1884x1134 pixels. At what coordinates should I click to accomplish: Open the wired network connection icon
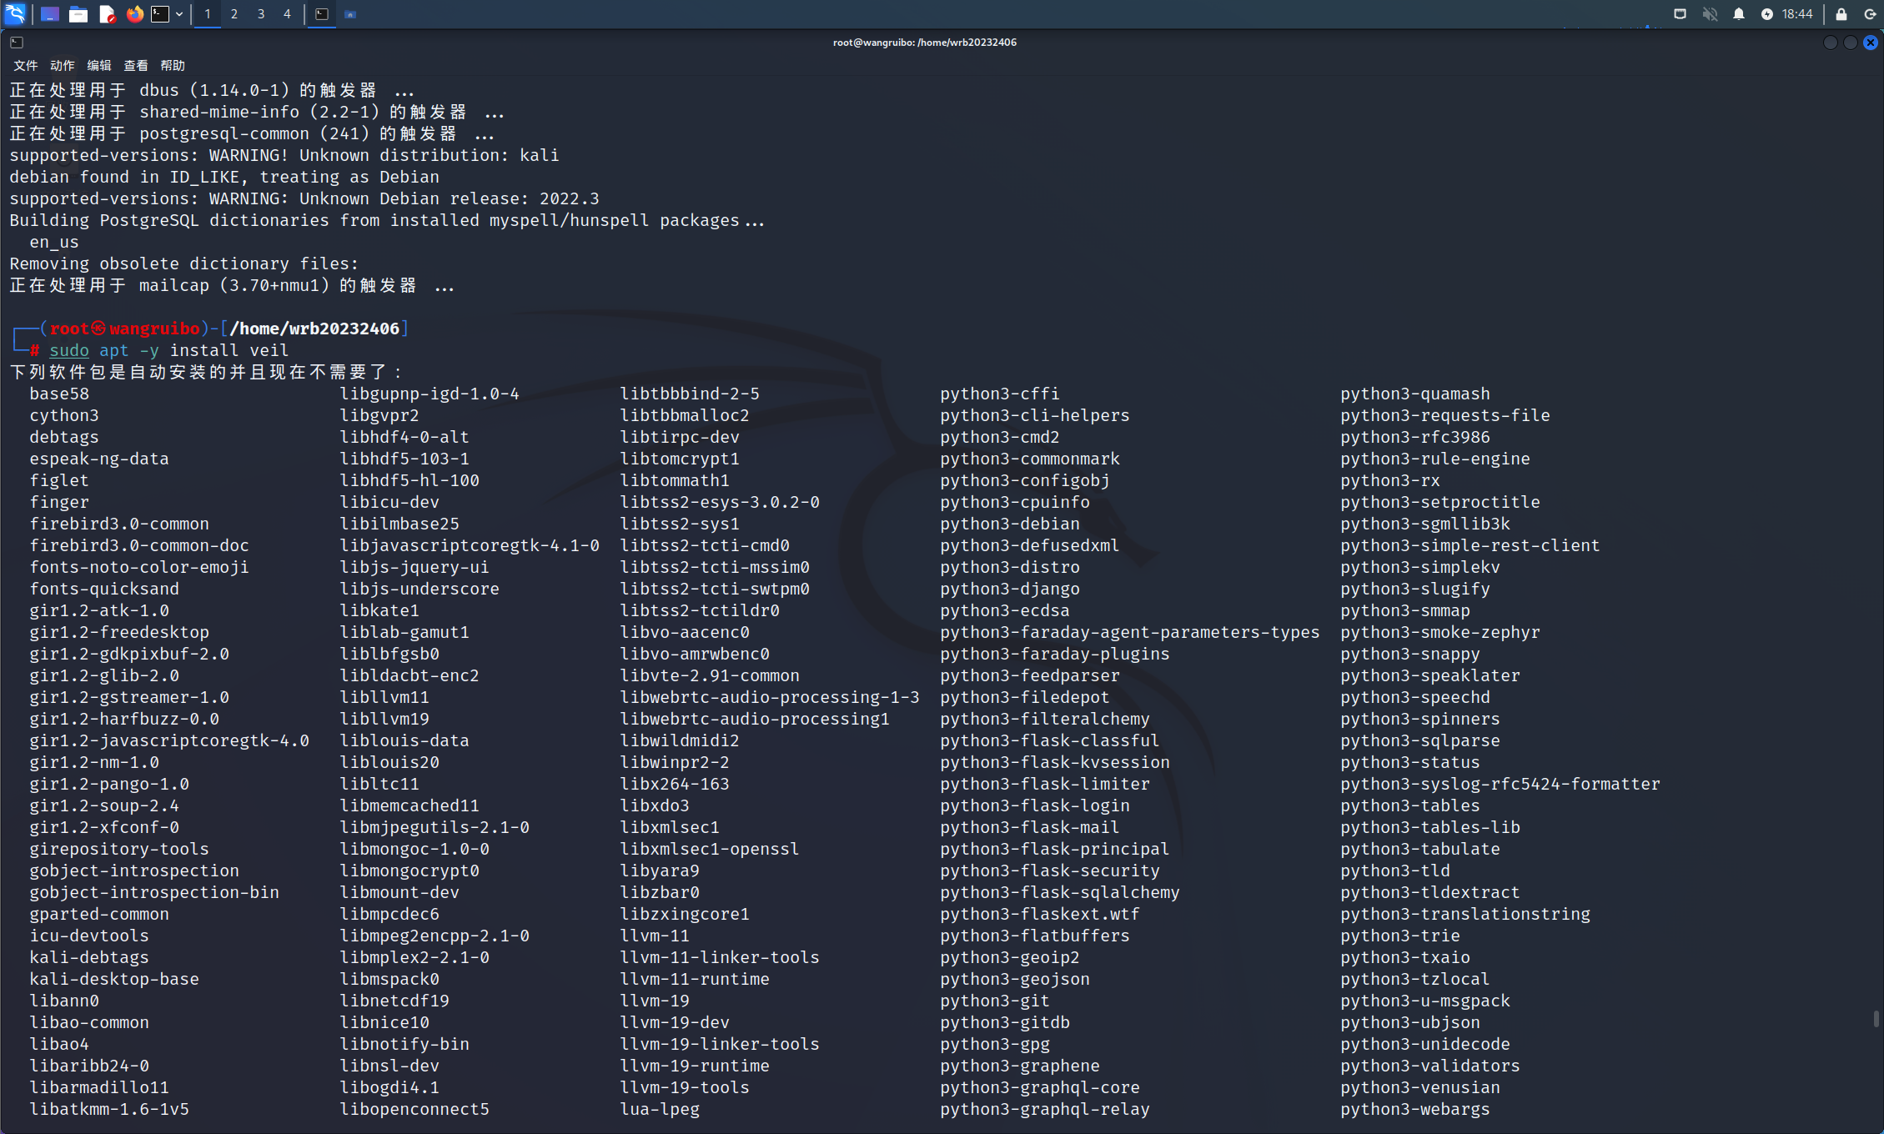coord(1681,13)
